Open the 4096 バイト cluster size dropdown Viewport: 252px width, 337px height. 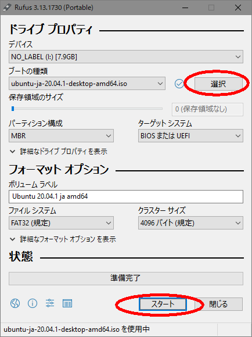point(190,223)
